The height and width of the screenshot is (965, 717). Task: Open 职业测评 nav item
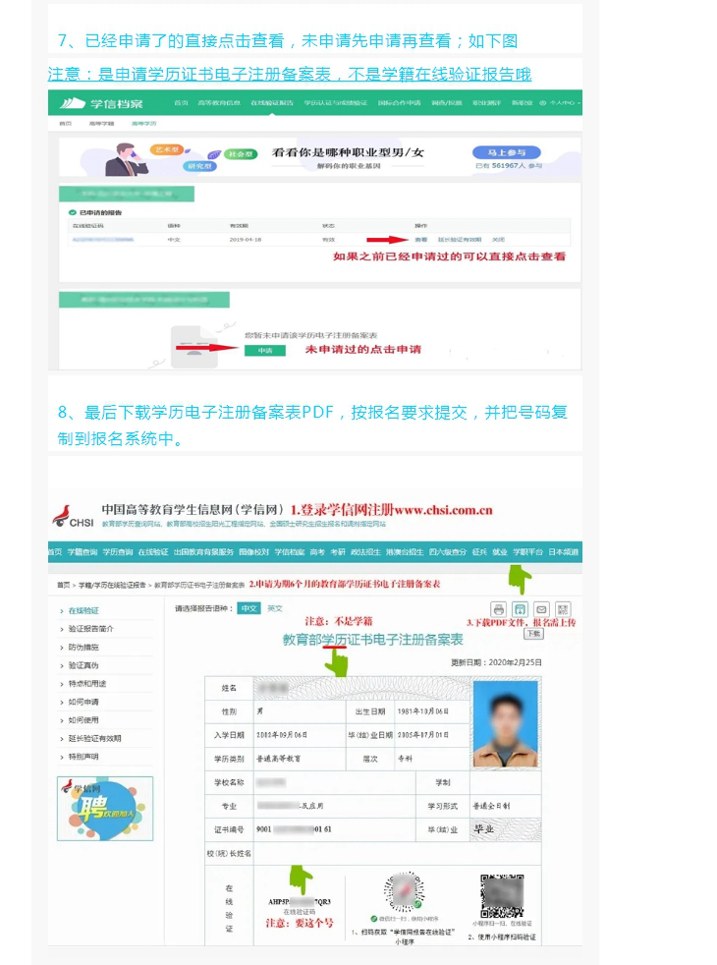[486, 103]
